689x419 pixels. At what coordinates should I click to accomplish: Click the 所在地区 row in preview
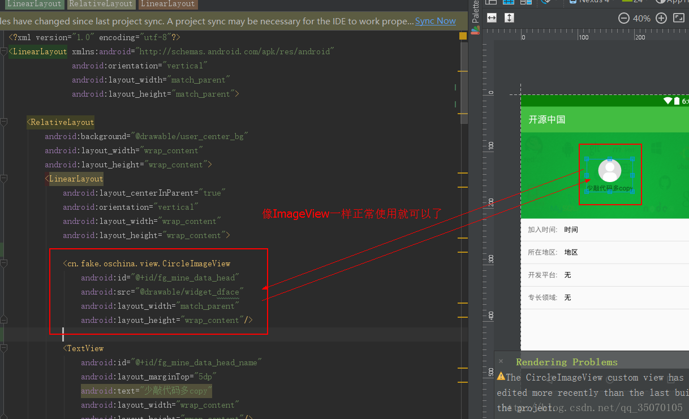tap(605, 252)
